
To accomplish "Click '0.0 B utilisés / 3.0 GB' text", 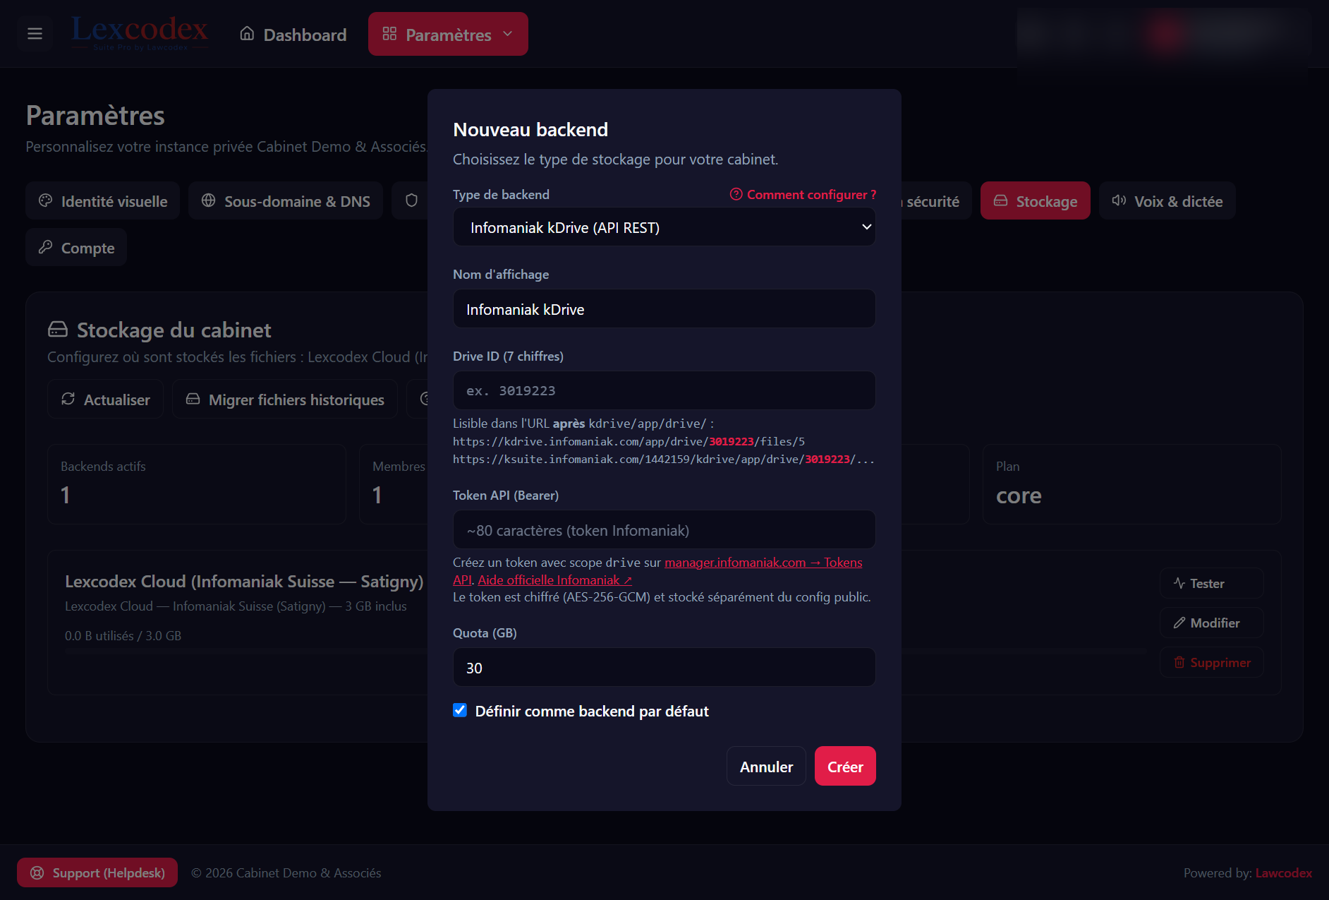I will click(x=123, y=636).
